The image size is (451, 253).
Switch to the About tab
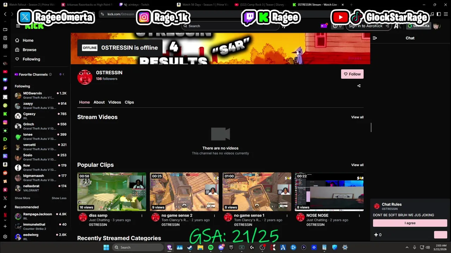(x=99, y=102)
